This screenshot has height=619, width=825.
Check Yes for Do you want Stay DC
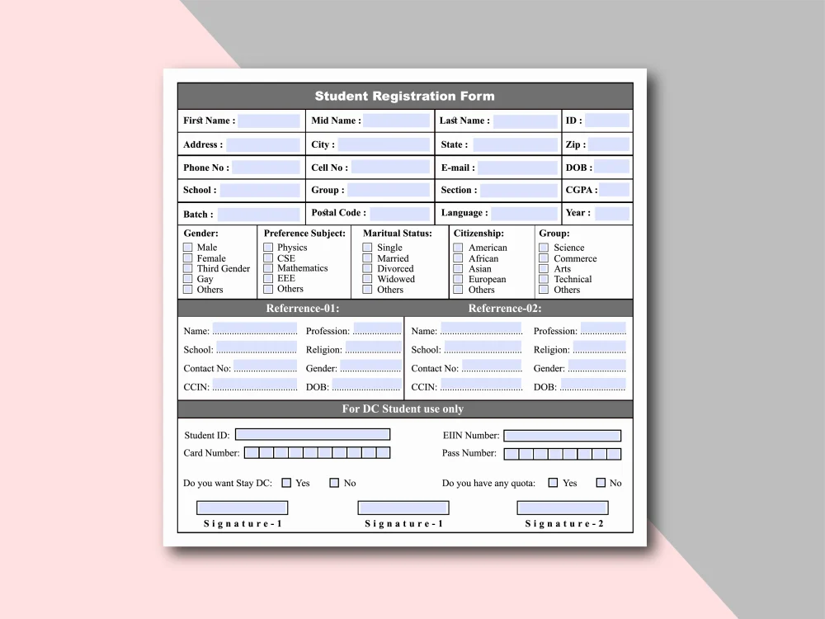tap(286, 482)
